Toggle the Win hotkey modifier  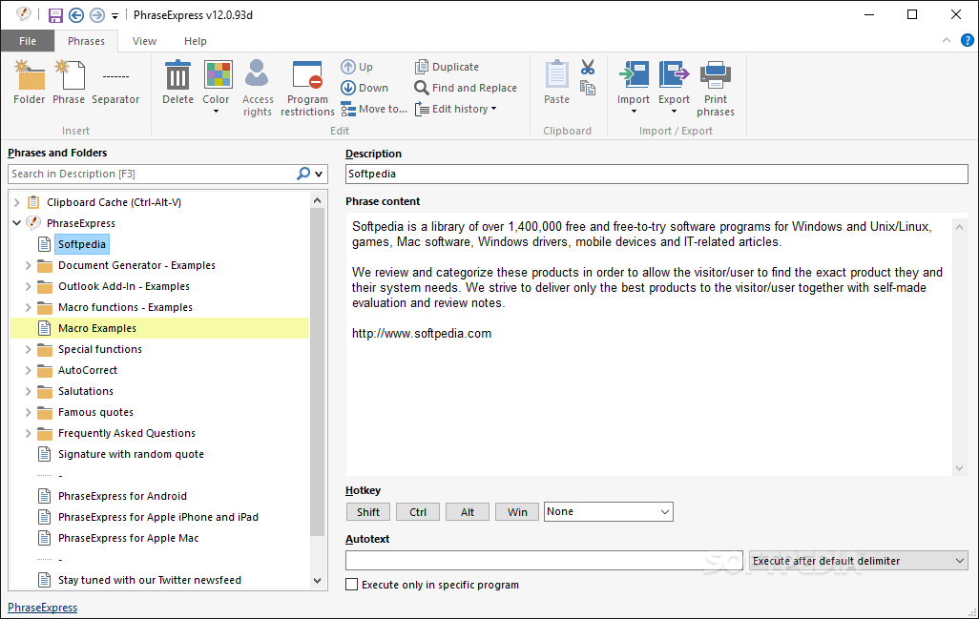click(x=517, y=511)
